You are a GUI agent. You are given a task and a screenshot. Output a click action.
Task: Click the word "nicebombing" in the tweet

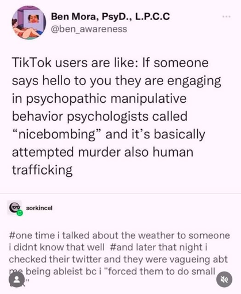(57, 134)
